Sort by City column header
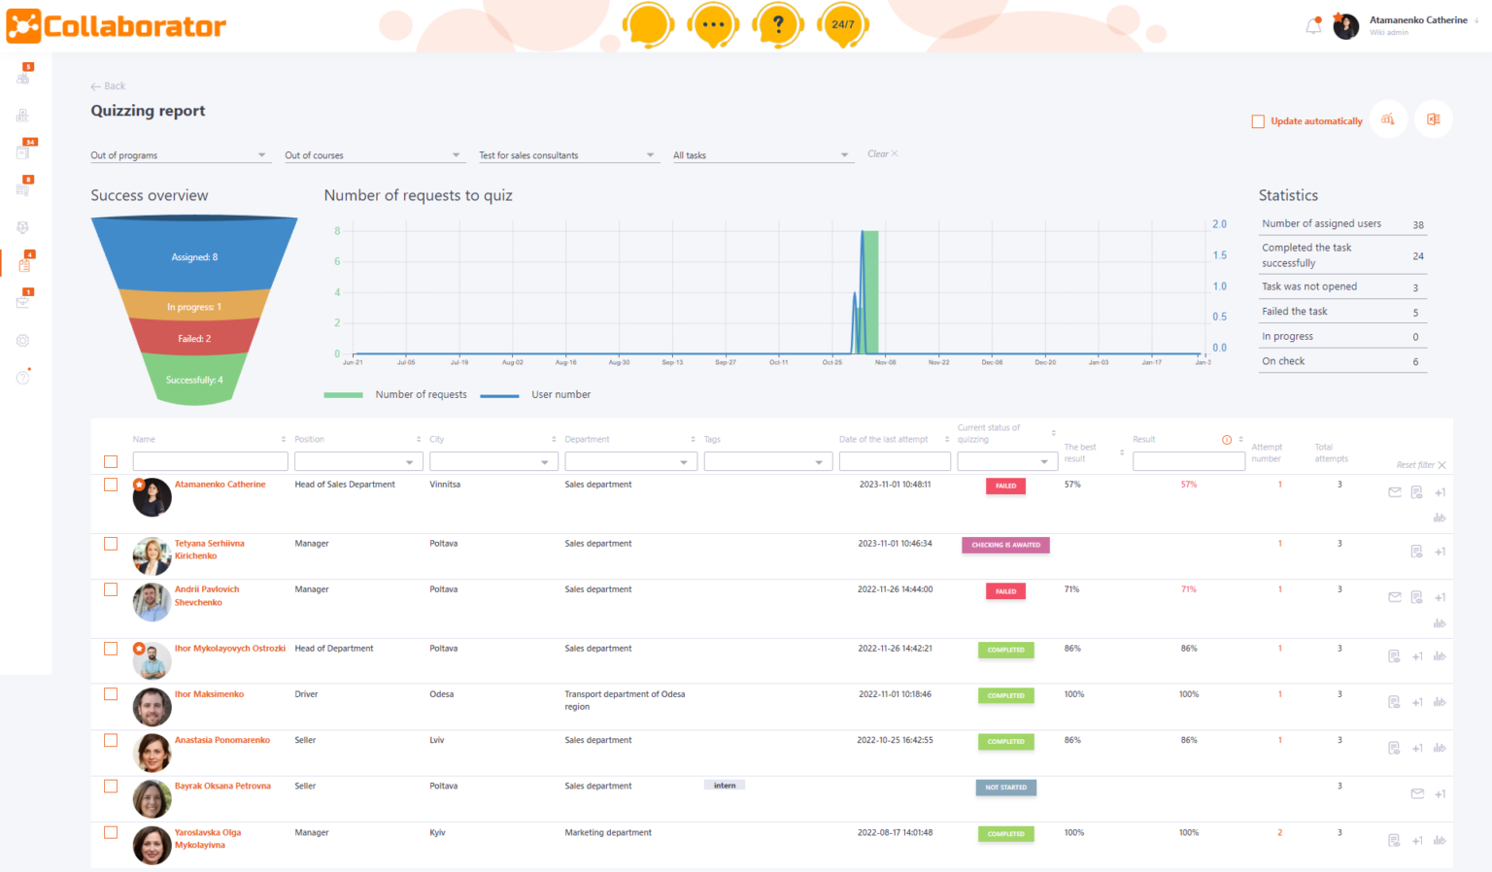This screenshot has width=1492, height=872. point(437,439)
